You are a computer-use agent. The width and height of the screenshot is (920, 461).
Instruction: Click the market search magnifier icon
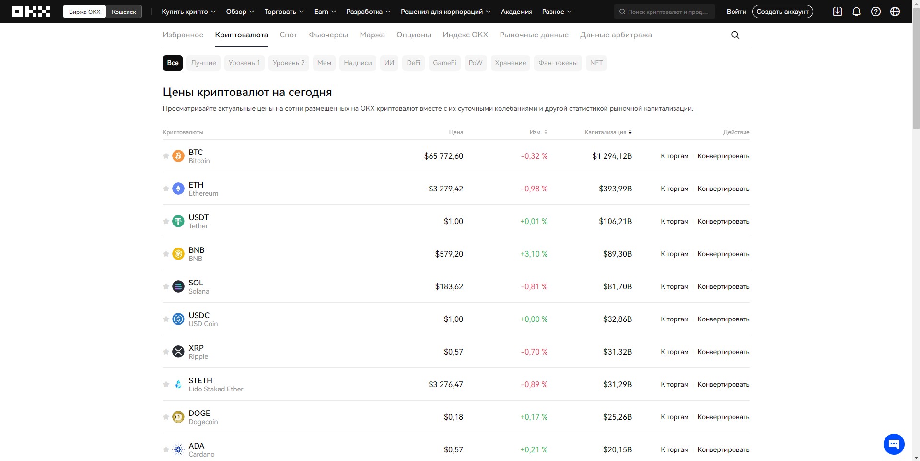tap(735, 35)
